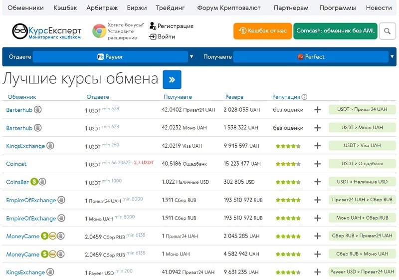Image resolution: width=399 pixels, height=280 pixels.
Task: Click the double-arrow button next to heading
Action: point(172,79)
